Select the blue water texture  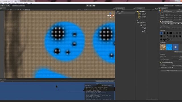click(169, 47)
